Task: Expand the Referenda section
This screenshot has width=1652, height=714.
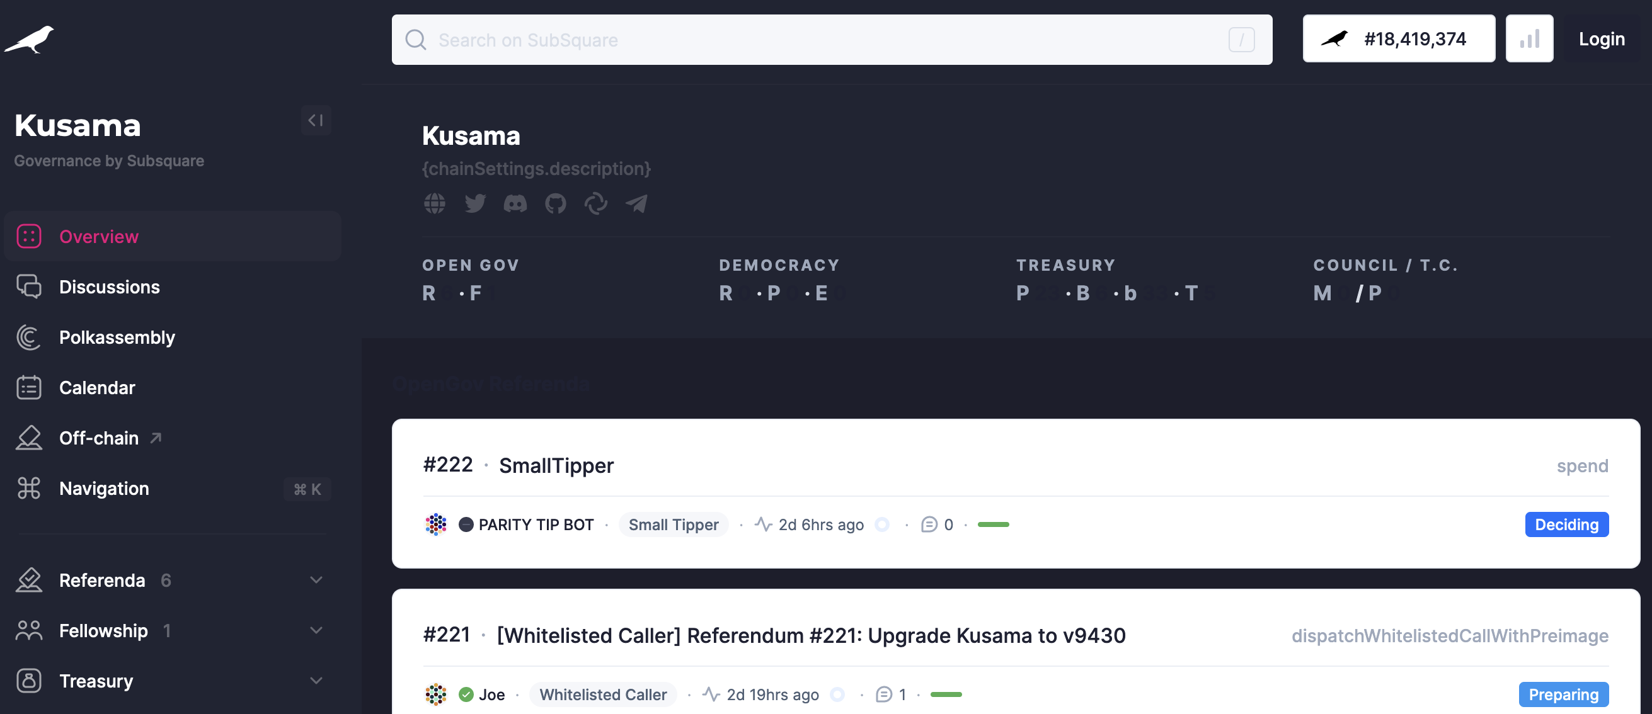Action: (x=316, y=580)
